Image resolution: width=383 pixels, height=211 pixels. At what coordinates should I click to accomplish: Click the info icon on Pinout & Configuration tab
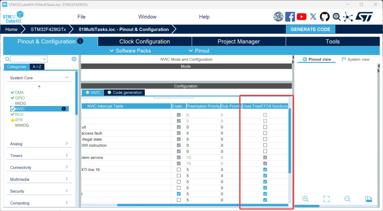pos(80,41)
